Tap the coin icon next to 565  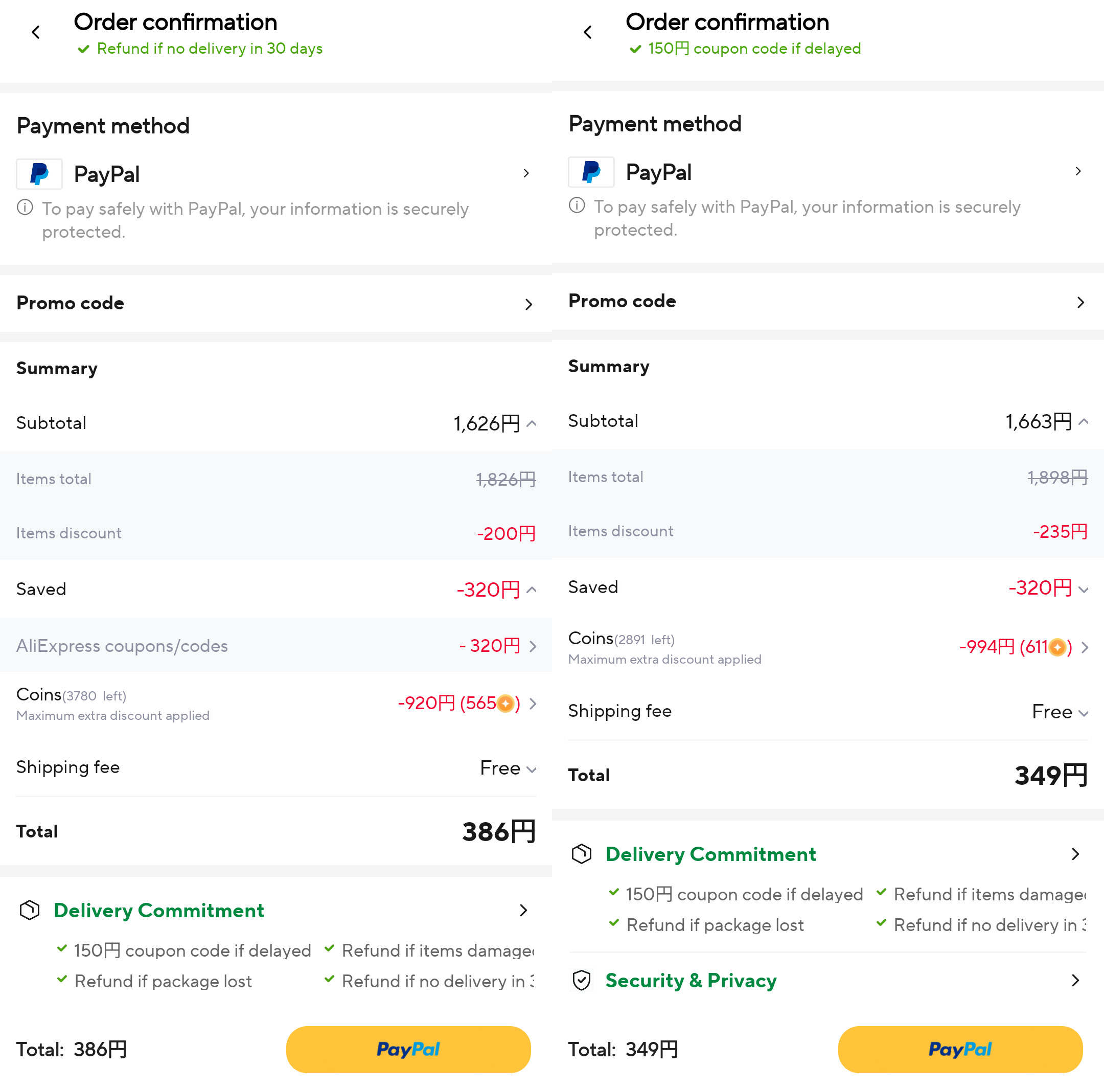(x=505, y=703)
